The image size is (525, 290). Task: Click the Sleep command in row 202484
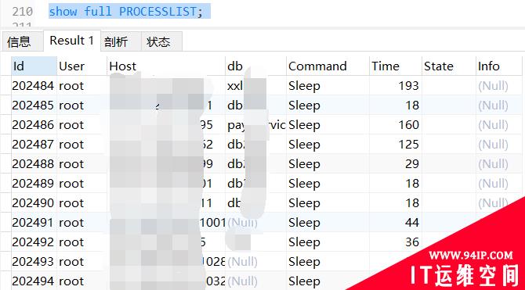304,86
